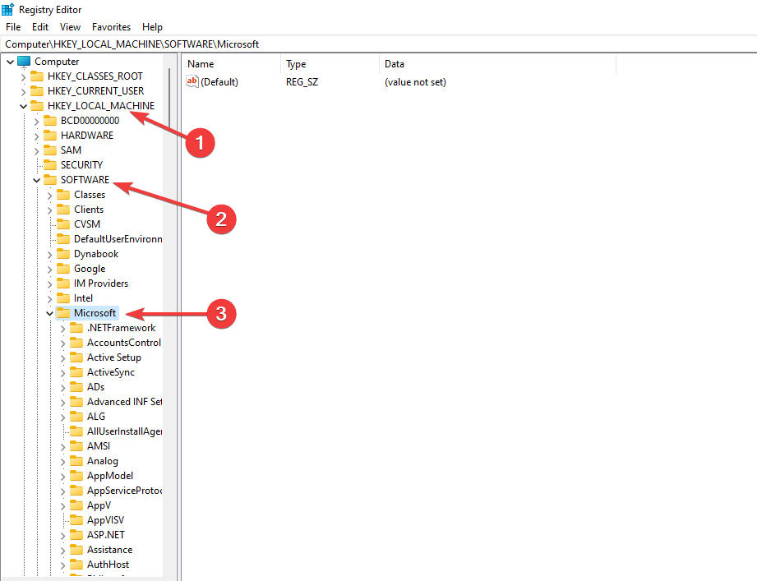The width and height of the screenshot is (757, 581).
Task: Select the IM Providers key
Action: click(101, 284)
